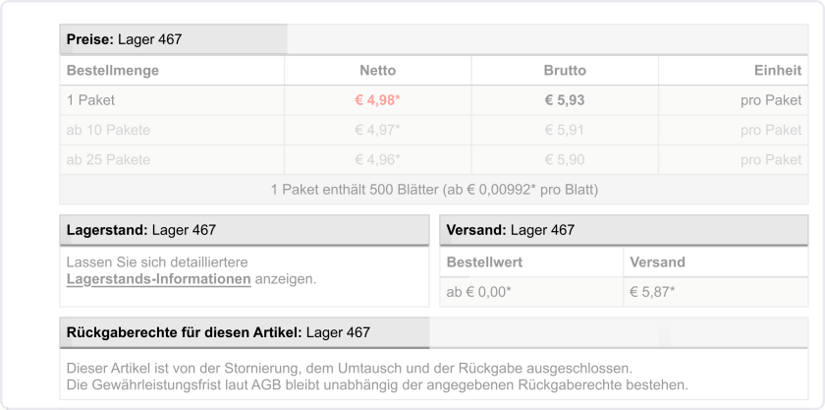Image resolution: width=825 pixels, height=410 pixels.
Task: Select the 'Versand: Lager 467' section header
Action: pyautogui.click(x=511, y=230)
